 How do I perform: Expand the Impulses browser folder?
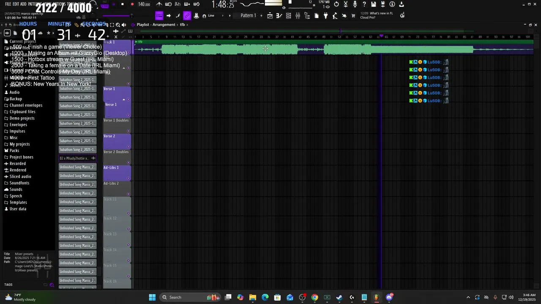click(17, 131)
